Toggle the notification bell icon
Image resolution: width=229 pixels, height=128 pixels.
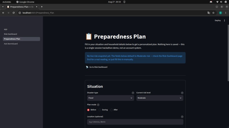tap(124, 2)
